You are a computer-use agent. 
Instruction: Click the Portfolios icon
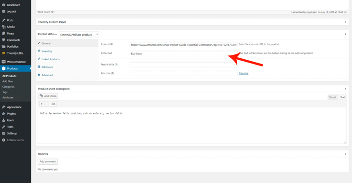3,47
